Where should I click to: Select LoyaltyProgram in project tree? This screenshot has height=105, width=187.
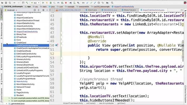click(x=23, y=73)
